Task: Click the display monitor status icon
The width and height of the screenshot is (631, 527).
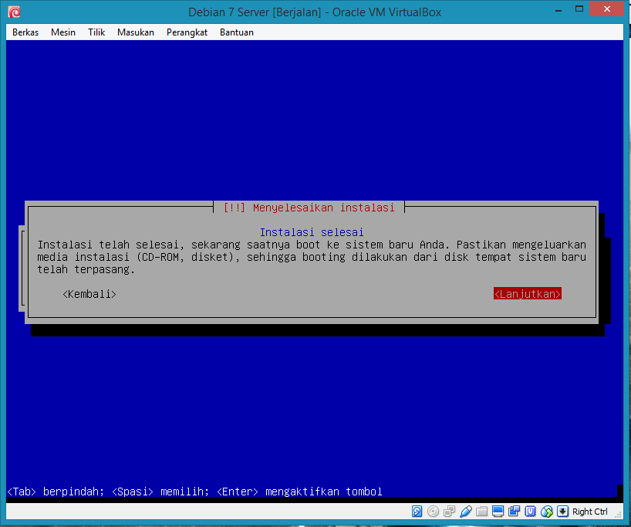Action: tap(498, 512)
